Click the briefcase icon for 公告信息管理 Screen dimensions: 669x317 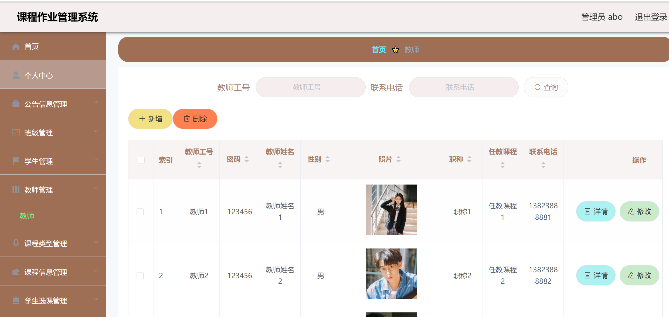click(x=16, y=104)
